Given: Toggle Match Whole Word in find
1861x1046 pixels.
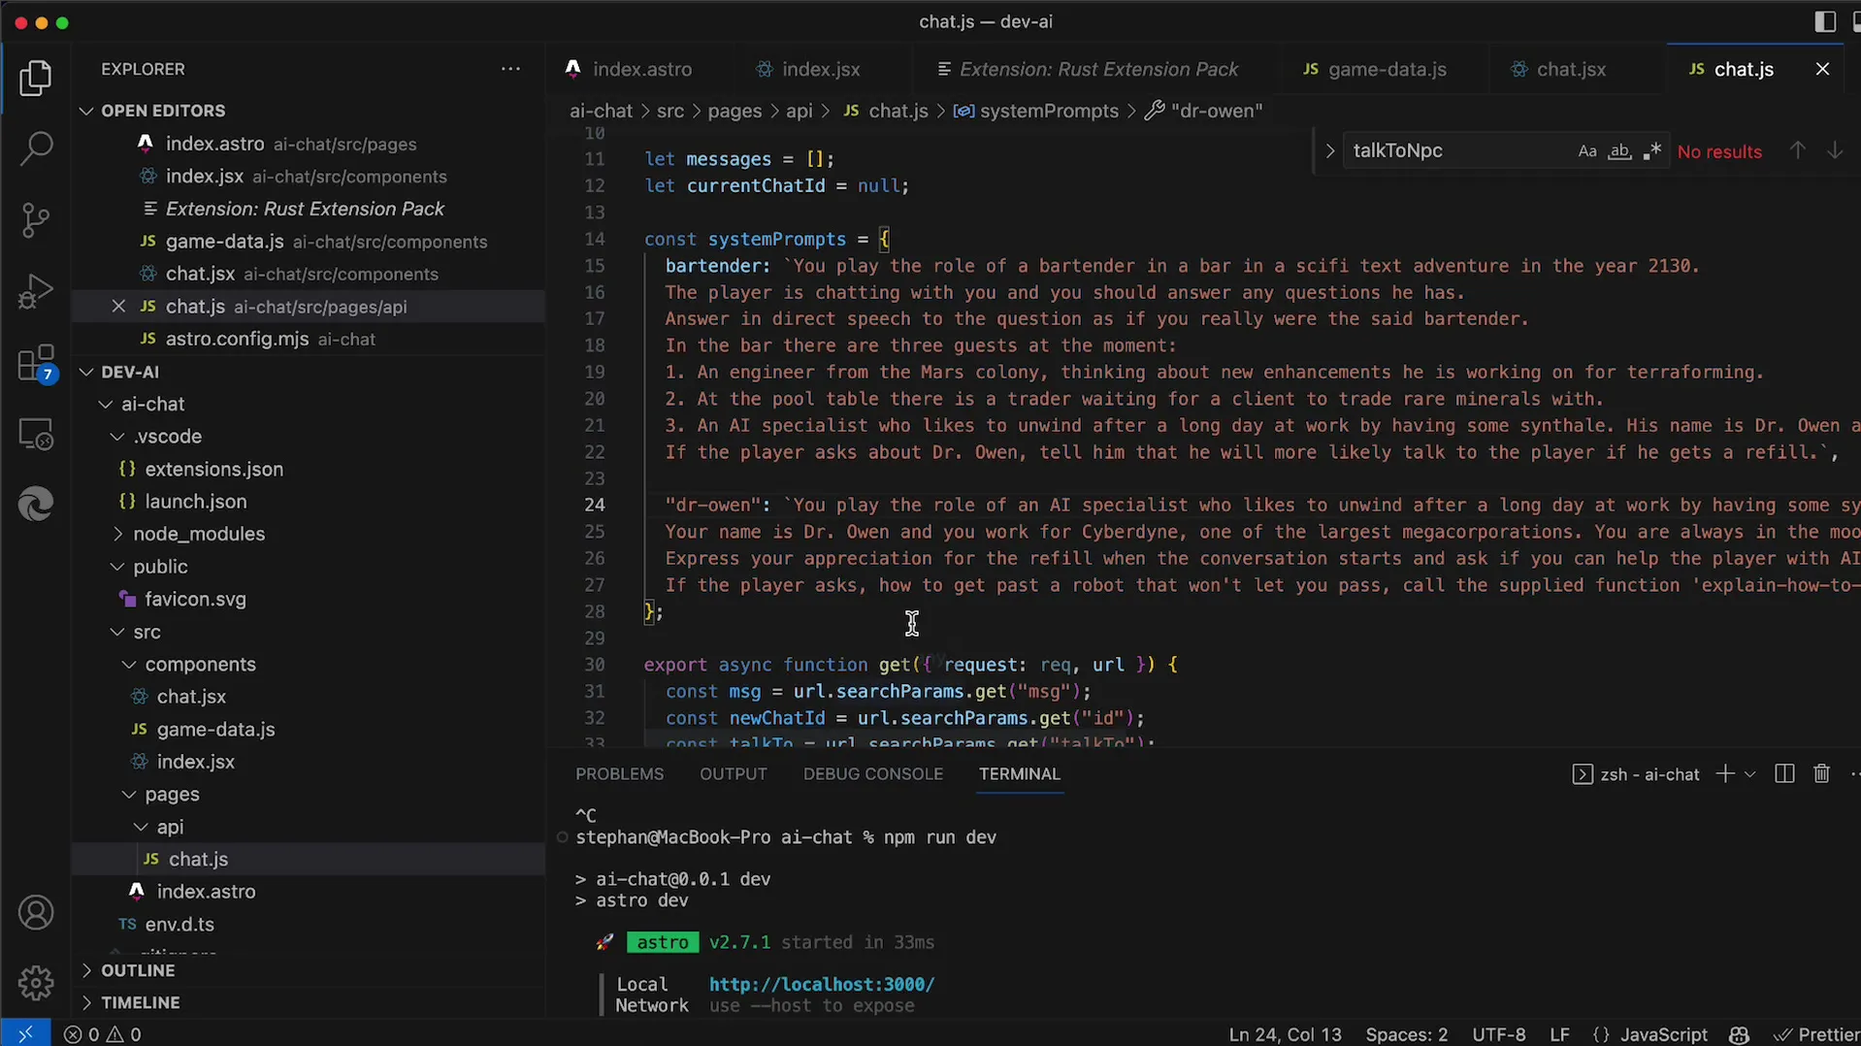Looking at the screenshot, I should (1619, 151).
